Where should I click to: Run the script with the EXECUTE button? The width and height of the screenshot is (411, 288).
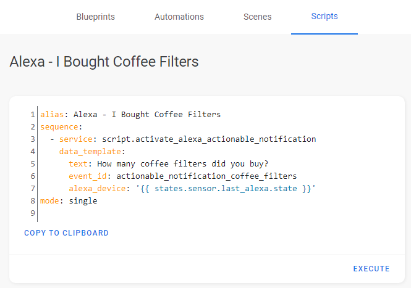click(371, 269)
